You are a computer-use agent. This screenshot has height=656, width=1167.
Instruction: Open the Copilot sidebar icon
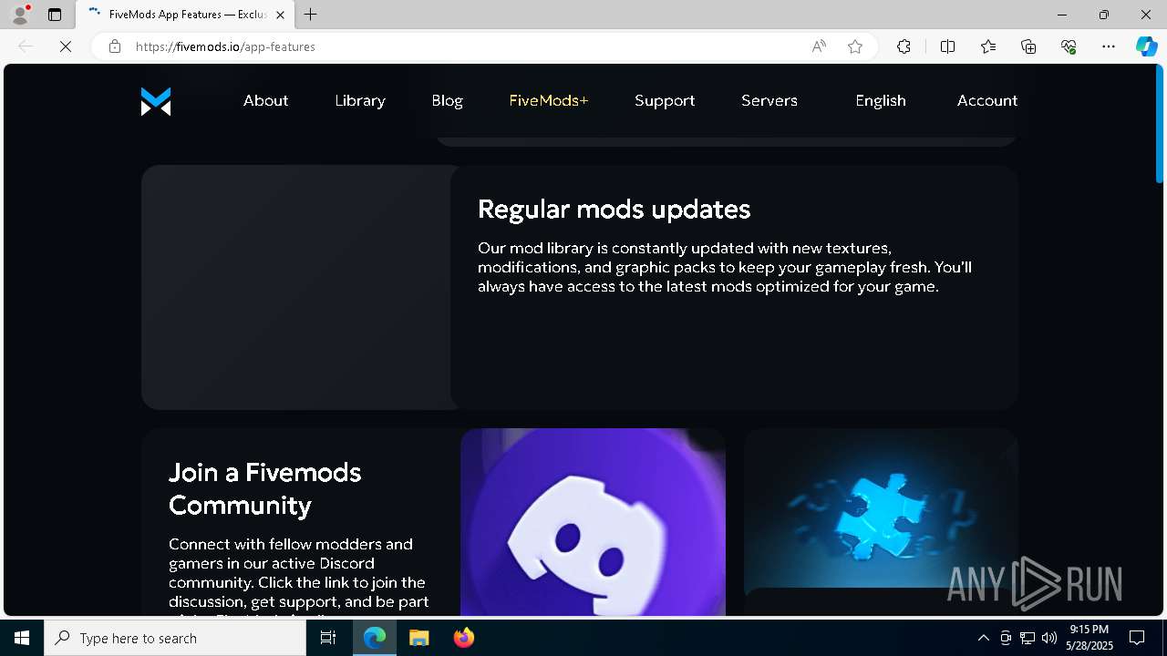pyautogui.click(x=1146, y=46)
